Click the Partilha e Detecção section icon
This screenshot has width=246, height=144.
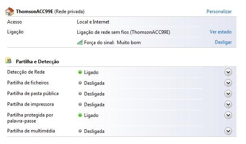tap(8, 60)
